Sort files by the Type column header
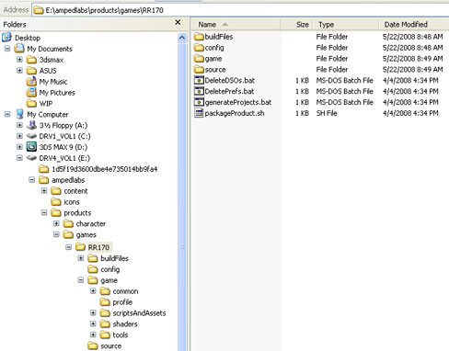Screen dimensions: 449x351 tap(345, 24)
